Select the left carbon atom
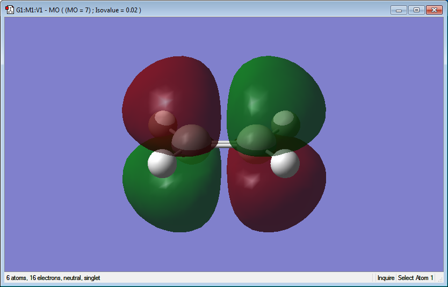This screenshot has width=448, height=287. [x=191, y=144]
